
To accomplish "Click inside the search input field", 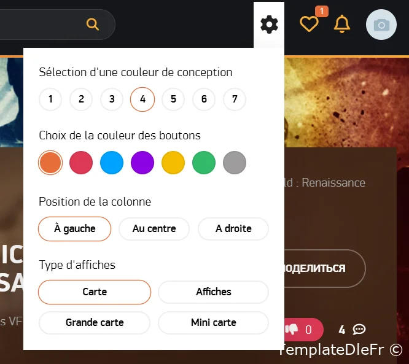I will click(42, 25).
